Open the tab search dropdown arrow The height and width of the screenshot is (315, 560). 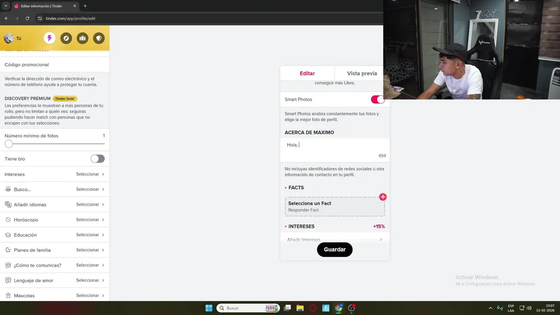coord(6,6)
